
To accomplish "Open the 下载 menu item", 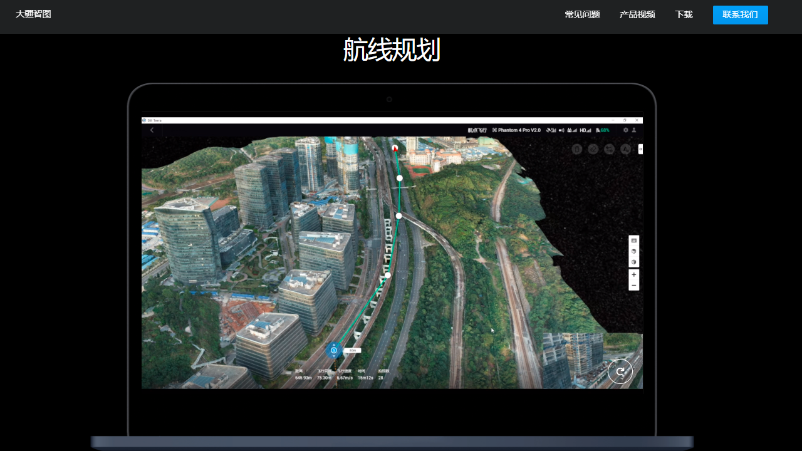I will click(684, 14).
